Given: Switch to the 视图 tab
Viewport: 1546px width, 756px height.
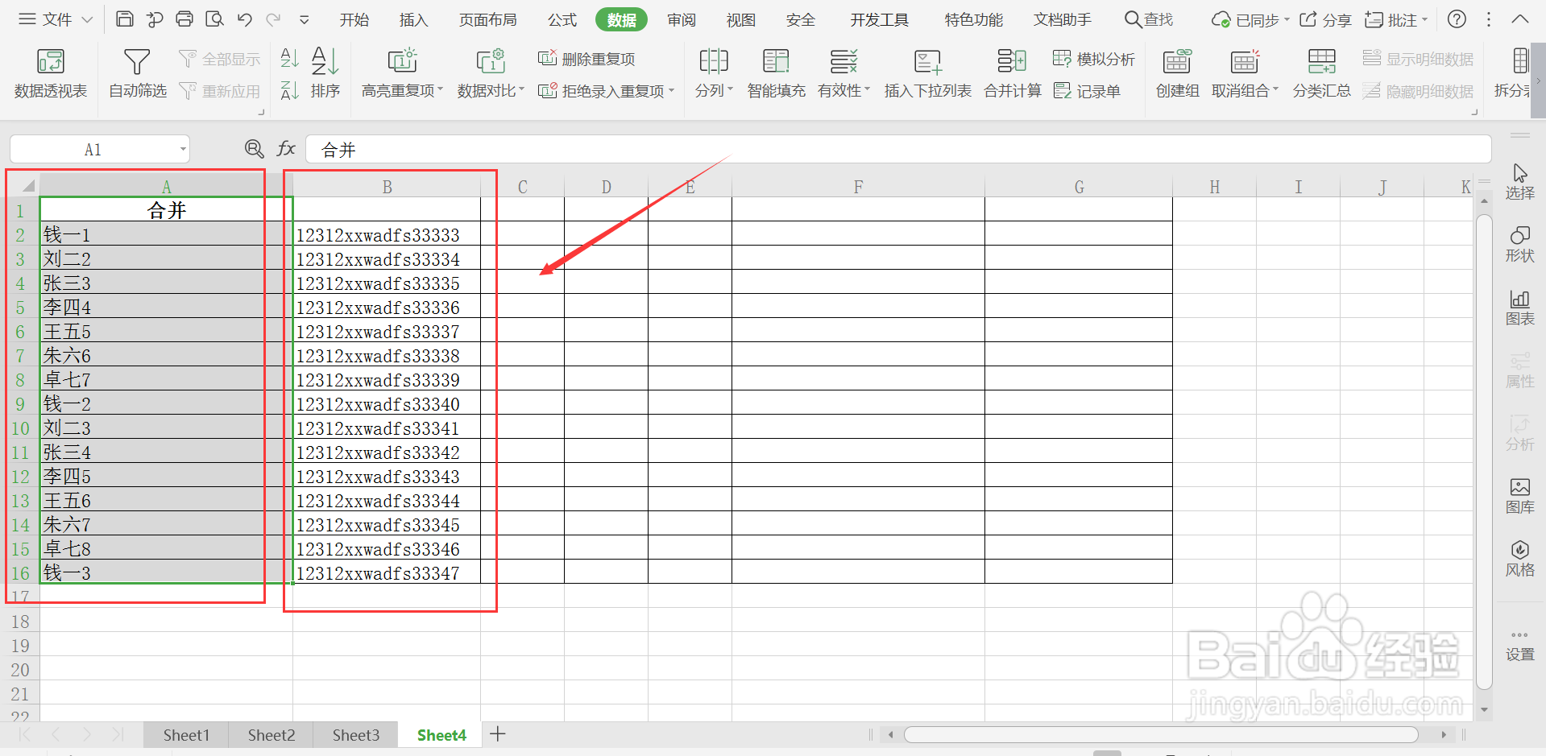Looking at the screenshot, I should coord(740,19).
